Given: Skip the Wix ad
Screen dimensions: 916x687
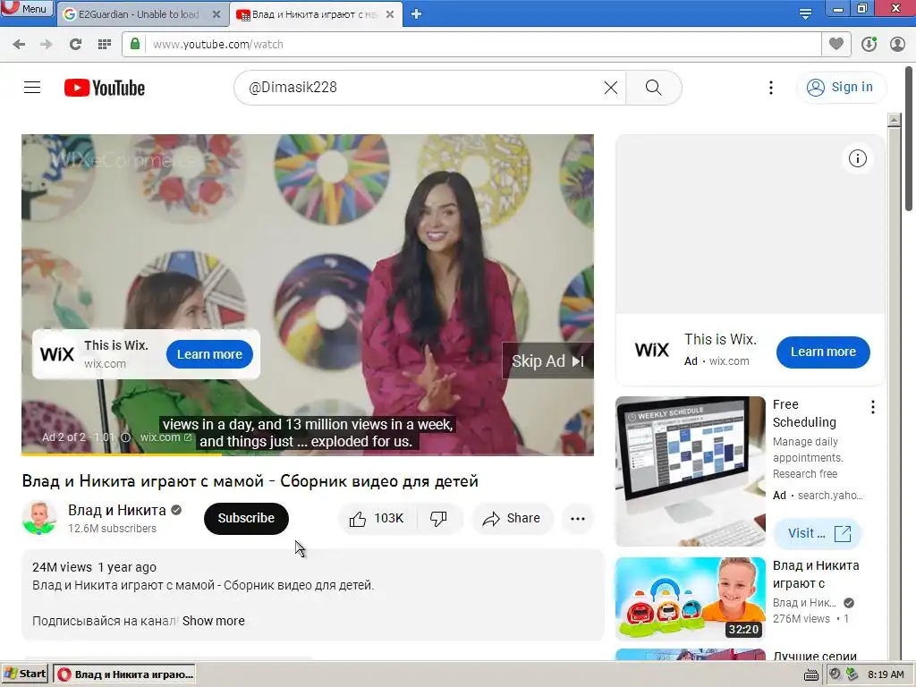Looking at the screenshot, I should [x=547, y=361].
